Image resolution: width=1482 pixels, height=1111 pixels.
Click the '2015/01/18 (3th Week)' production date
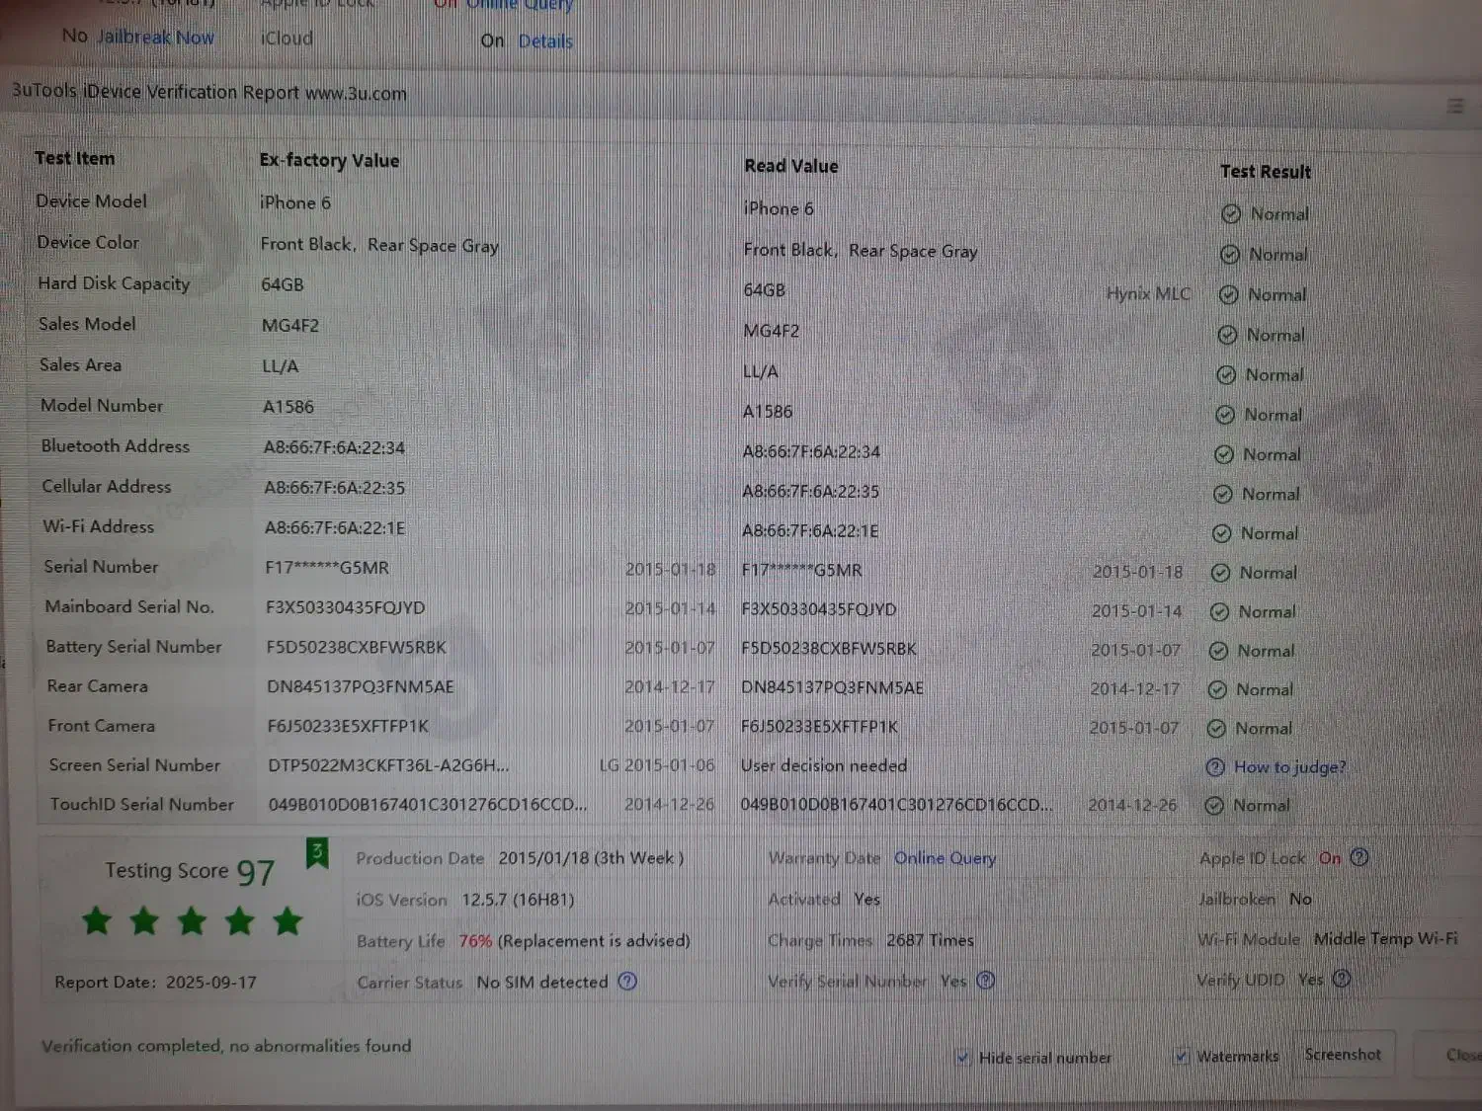591,858
